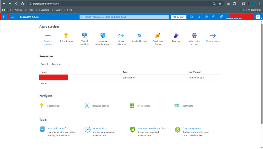263x149 pixels.
Task: Click the More services arrow
Action: pos(213,36)
